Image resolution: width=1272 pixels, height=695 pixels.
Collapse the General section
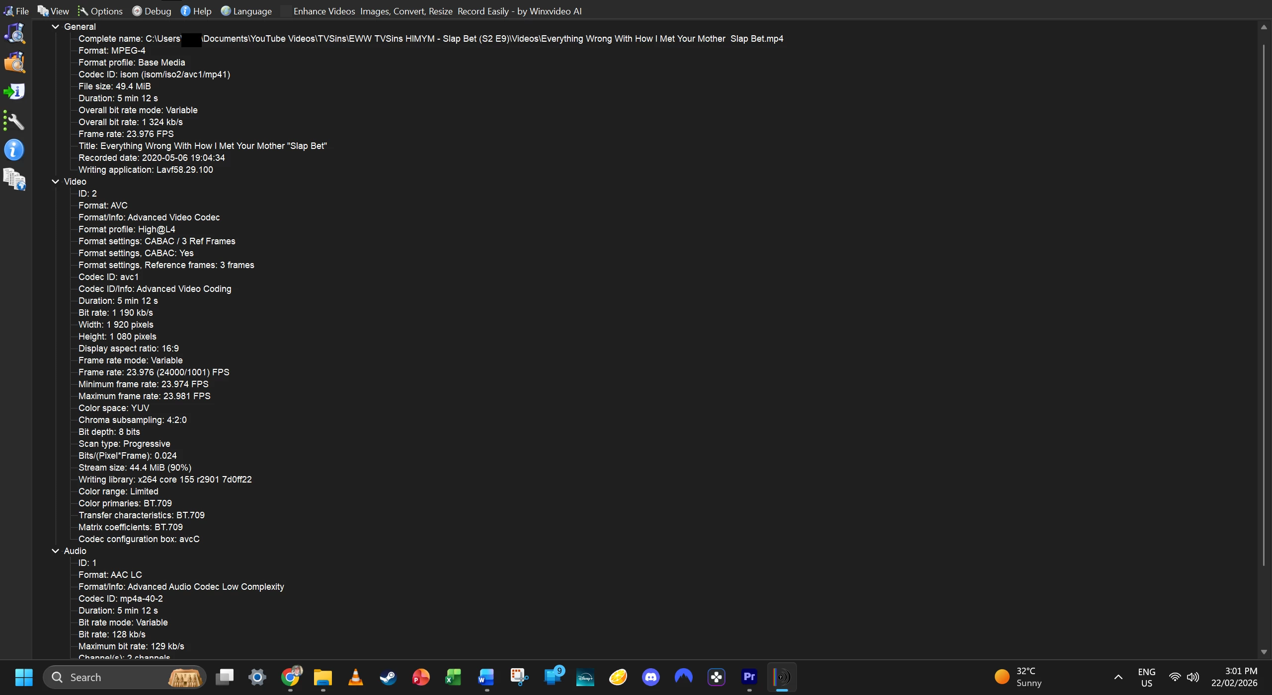pos(55,27)
